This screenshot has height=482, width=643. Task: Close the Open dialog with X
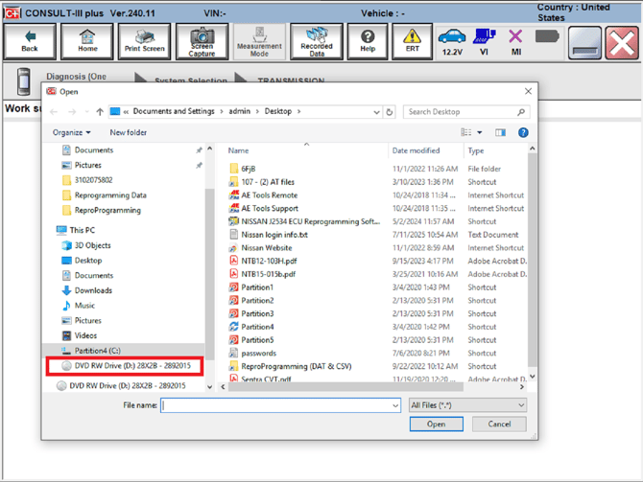(x=528, y=91)
